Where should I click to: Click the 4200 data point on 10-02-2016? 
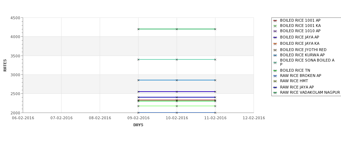click(177, 29)
